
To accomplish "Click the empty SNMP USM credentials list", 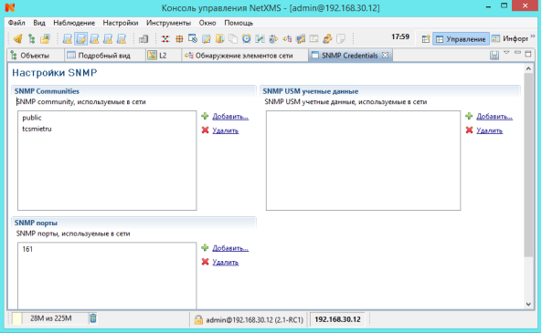I will click(x=363, y=161).
